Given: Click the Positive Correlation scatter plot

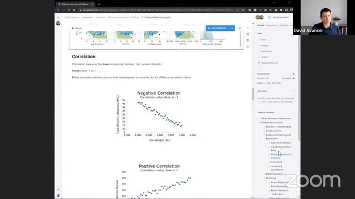Looking at the screenshot, I should point(156,181).
